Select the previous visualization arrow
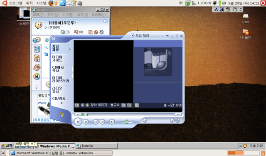Screen dimensions: 266x156 [82, 105]
